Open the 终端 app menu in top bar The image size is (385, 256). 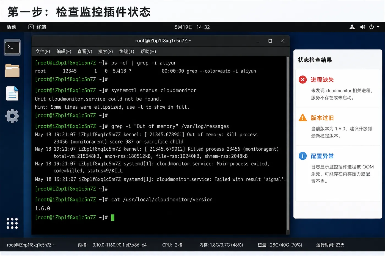click(x=37, y=27)
